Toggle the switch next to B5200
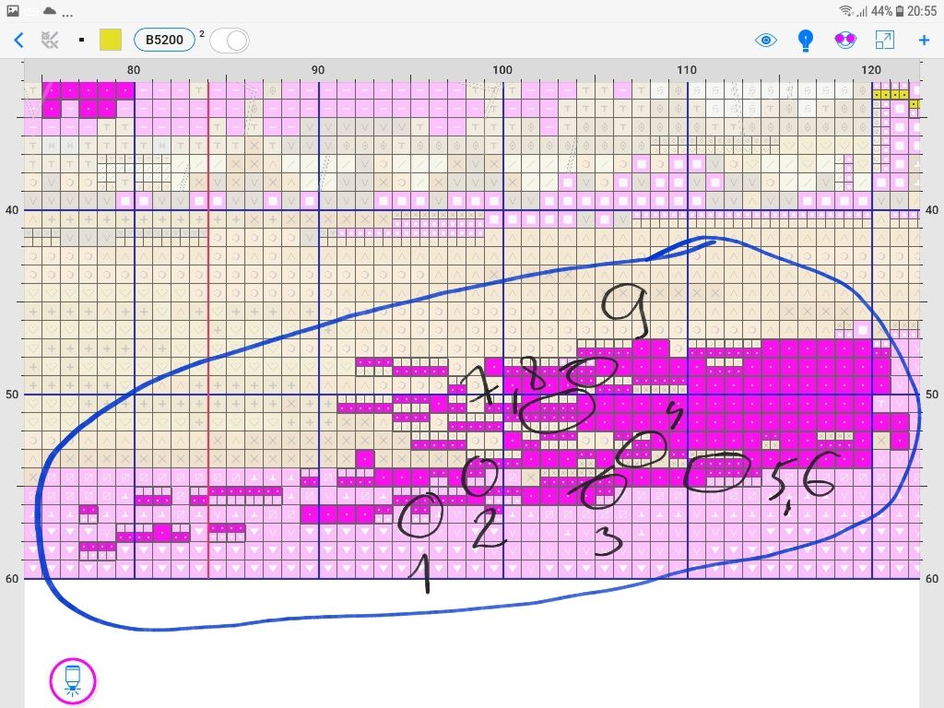This screenshot has width=944, height=708. 230,41
